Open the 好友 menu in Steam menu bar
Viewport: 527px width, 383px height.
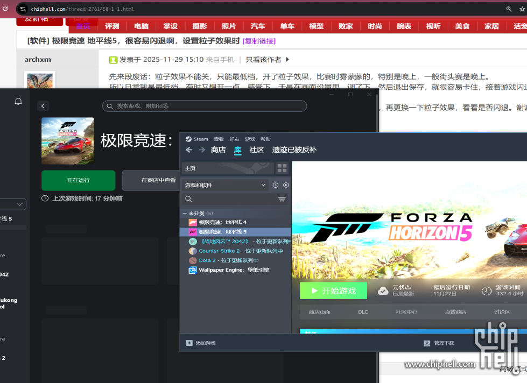click(234, 139)
